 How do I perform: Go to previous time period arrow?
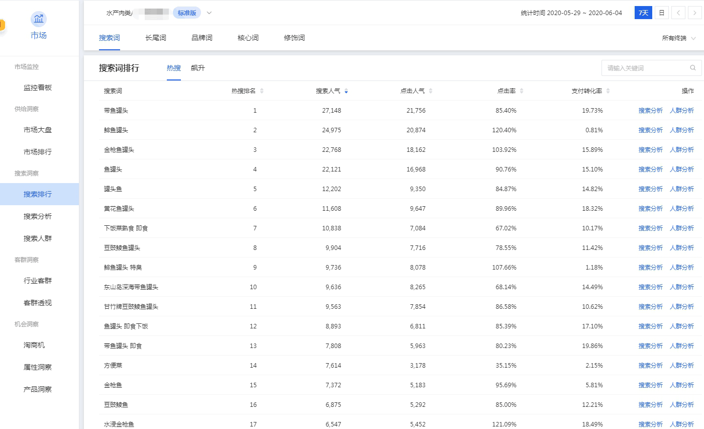[x=678, y=13]
